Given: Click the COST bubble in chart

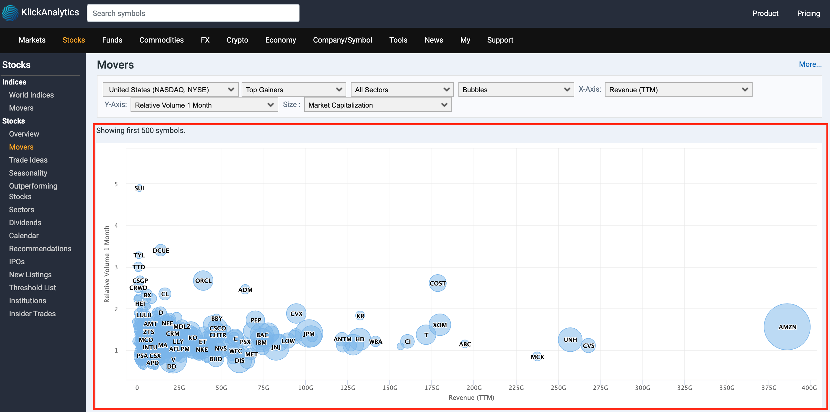Looking at the screenshot, I should tap(437, 283).
